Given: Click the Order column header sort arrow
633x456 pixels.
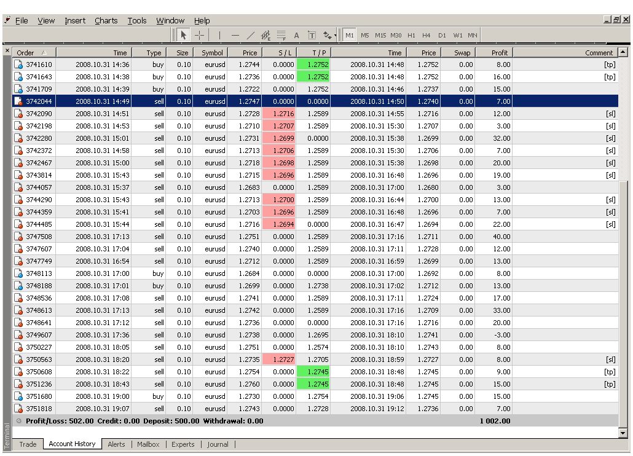Looking at the screenshot, I should click(44, 53).
